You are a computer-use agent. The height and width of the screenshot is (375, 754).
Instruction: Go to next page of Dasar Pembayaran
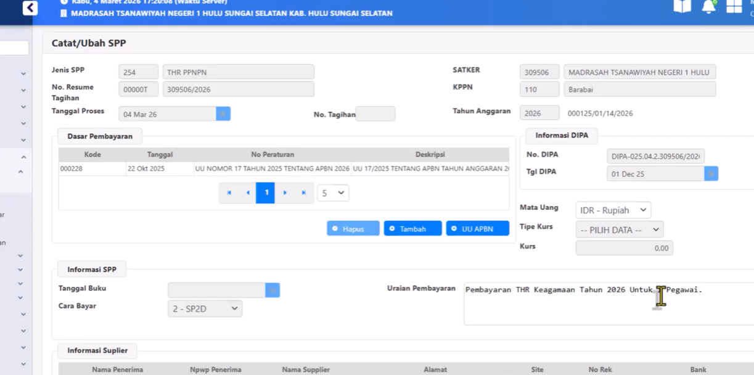click(285, 193)
